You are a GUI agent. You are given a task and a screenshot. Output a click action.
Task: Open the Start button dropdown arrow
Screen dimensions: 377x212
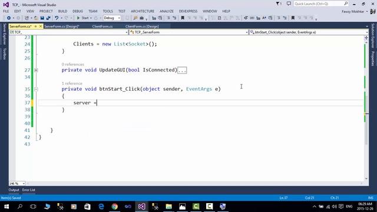91,18
